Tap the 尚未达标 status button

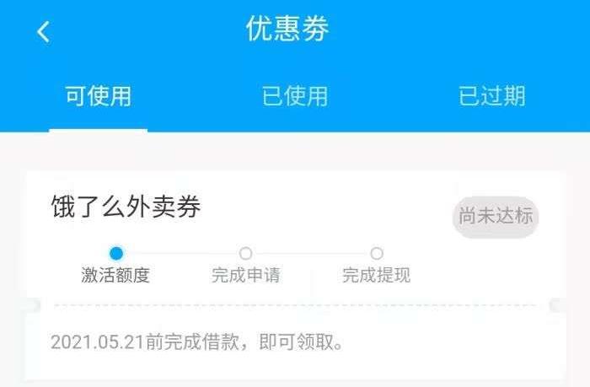pos(496,217)
